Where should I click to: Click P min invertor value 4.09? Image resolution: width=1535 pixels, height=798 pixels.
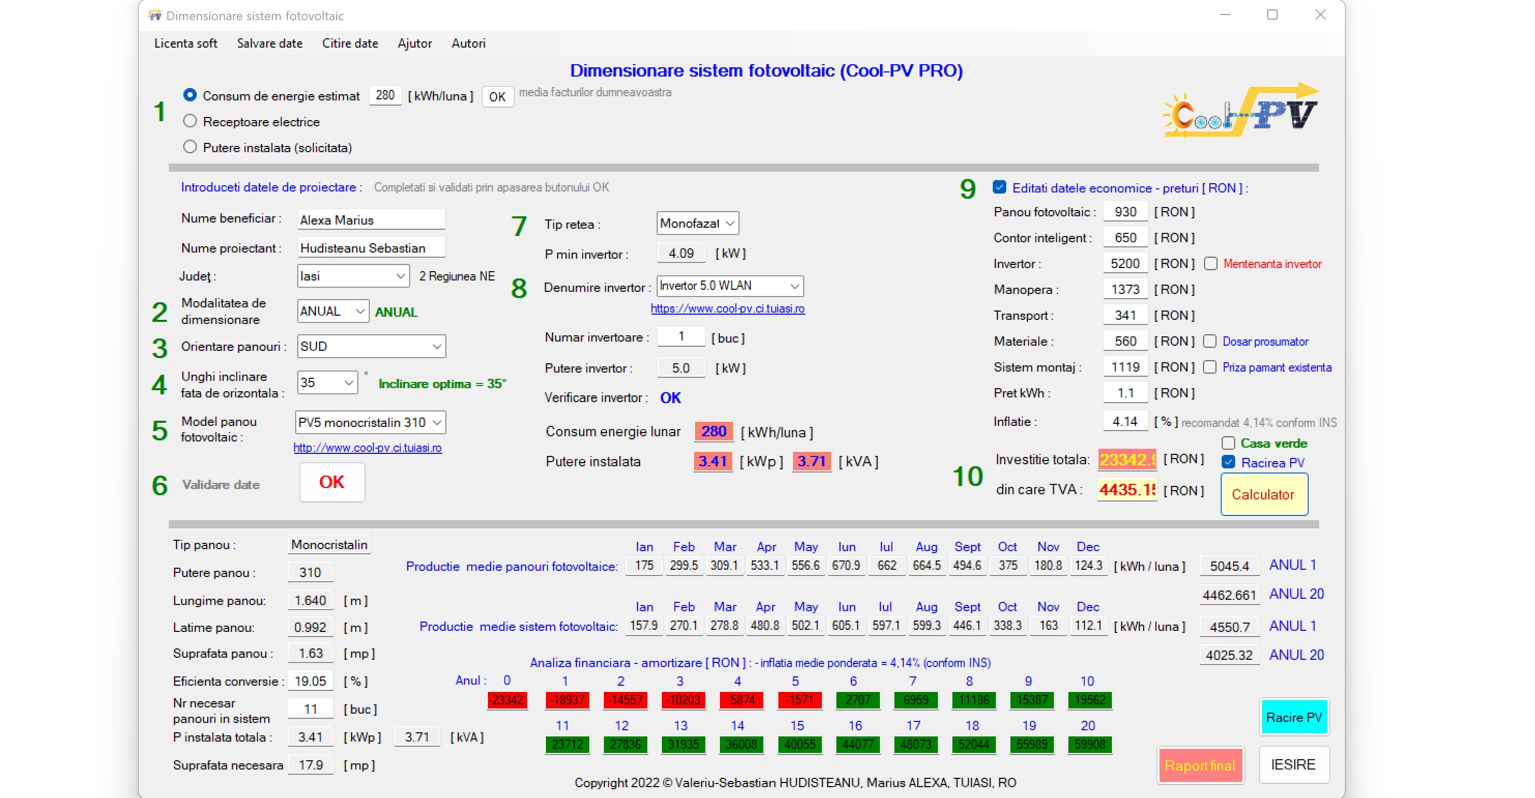(681, 253)
